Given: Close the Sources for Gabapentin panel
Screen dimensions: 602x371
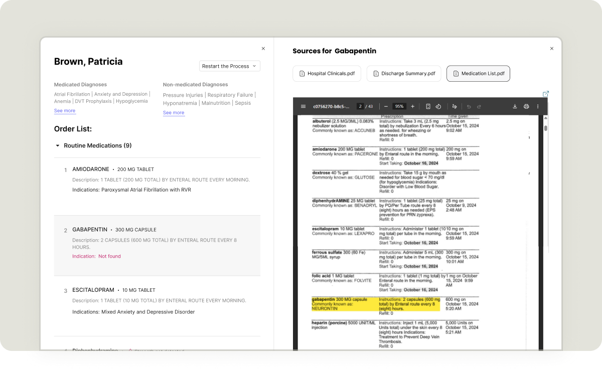Looking at the screenshot, I should tap(552, 49).
